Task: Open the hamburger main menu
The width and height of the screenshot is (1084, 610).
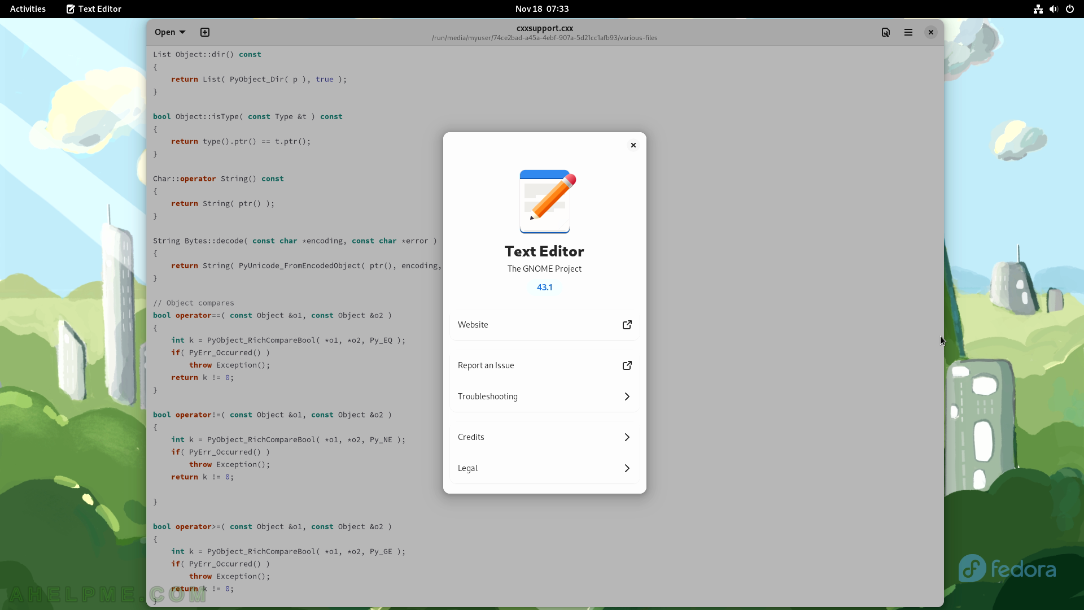Action: pyautogui.click(x=908, y=32)
